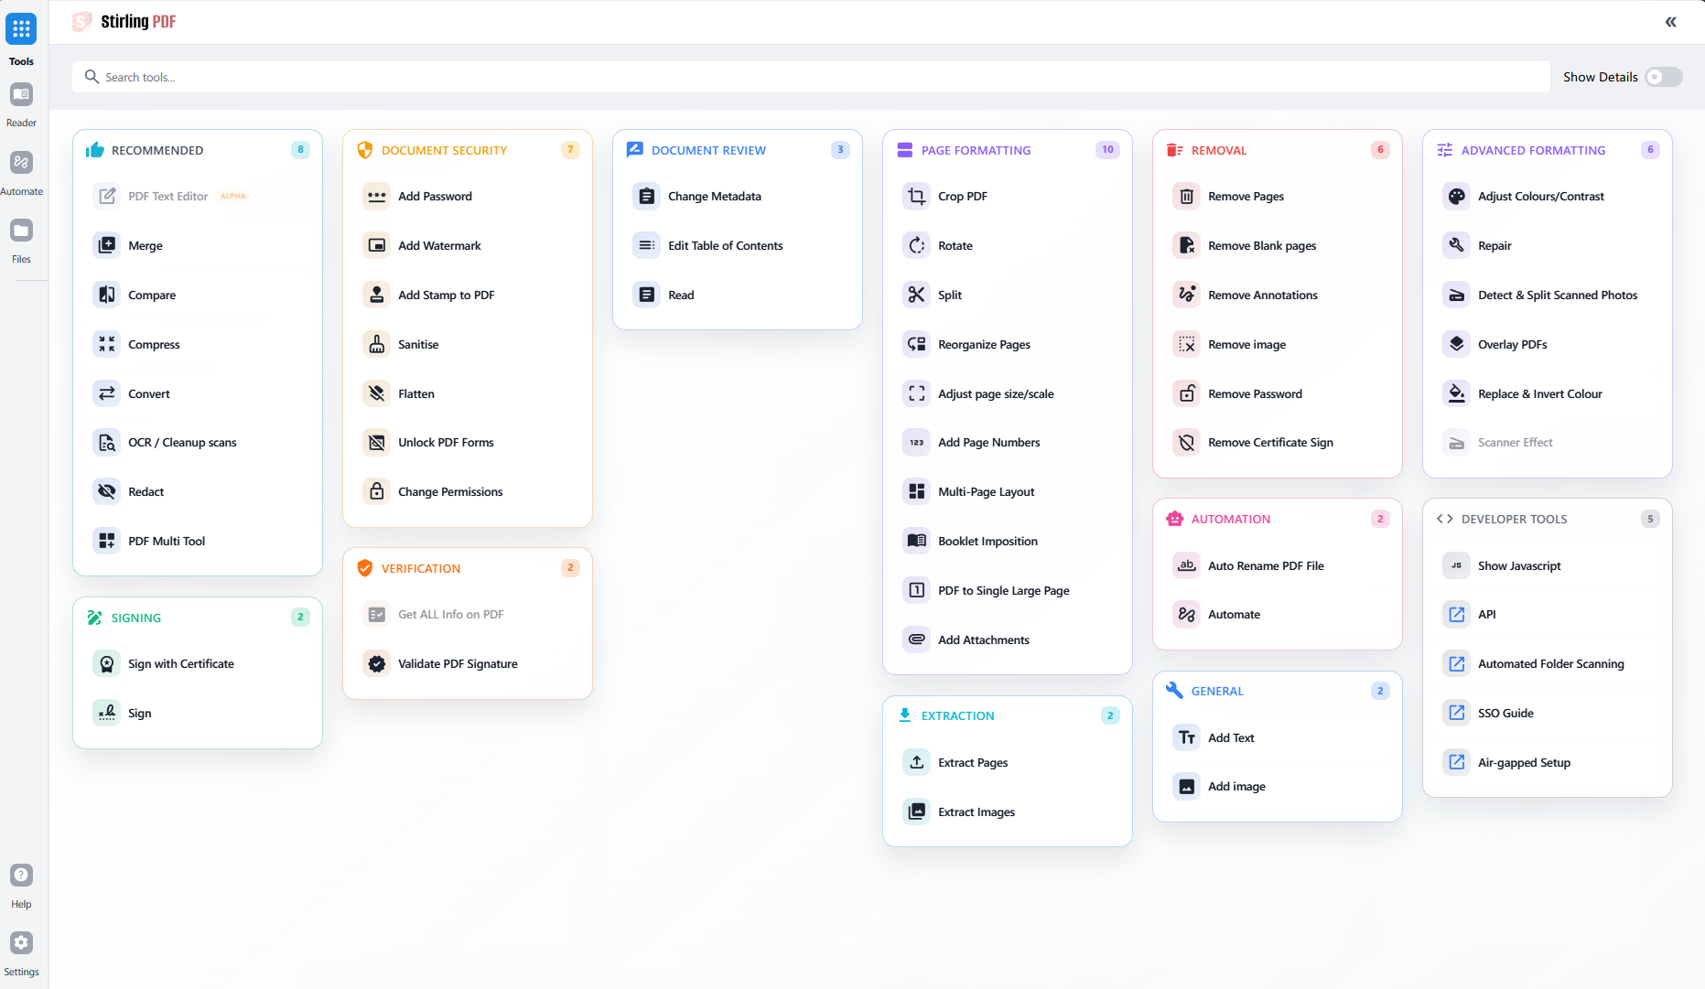
Task: Select the Sanitise tool
Action: [417, 344]
